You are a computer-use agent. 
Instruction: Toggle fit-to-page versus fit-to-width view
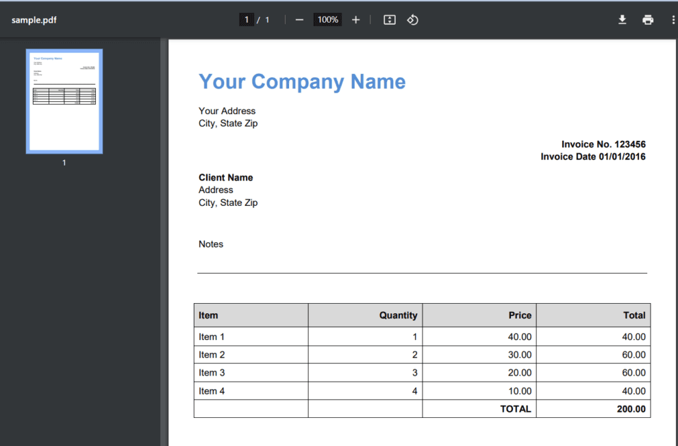389,19
